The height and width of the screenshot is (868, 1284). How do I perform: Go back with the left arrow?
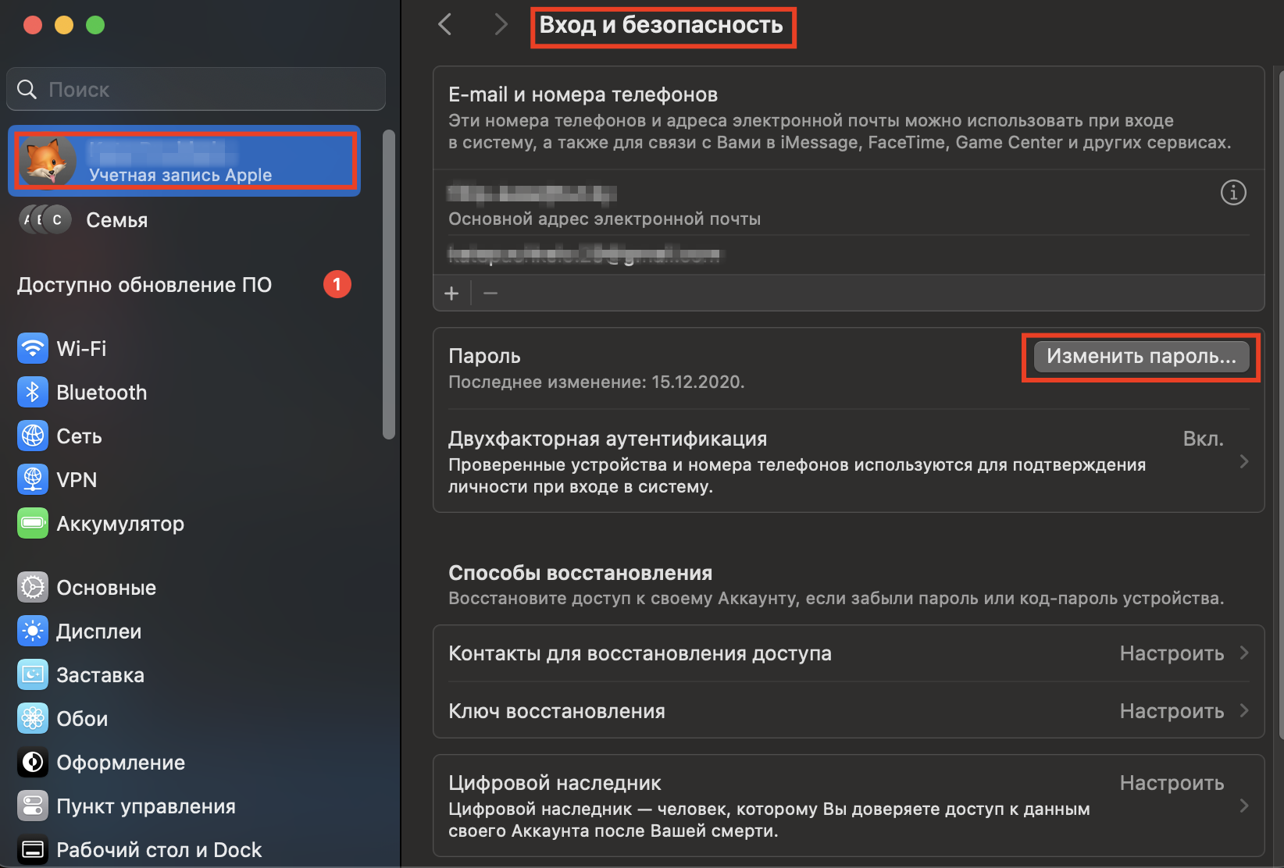[445, 25]
